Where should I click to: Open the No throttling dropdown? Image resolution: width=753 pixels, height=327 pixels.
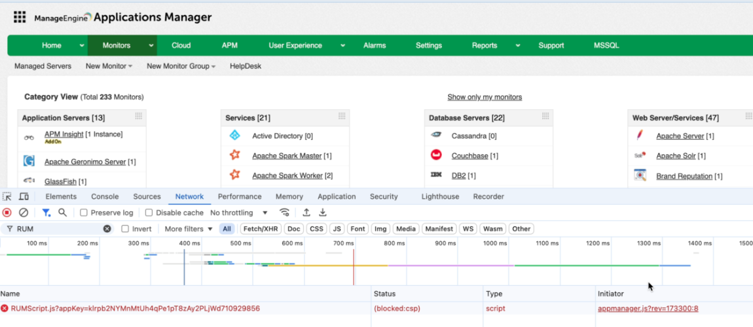coord(239,213)
